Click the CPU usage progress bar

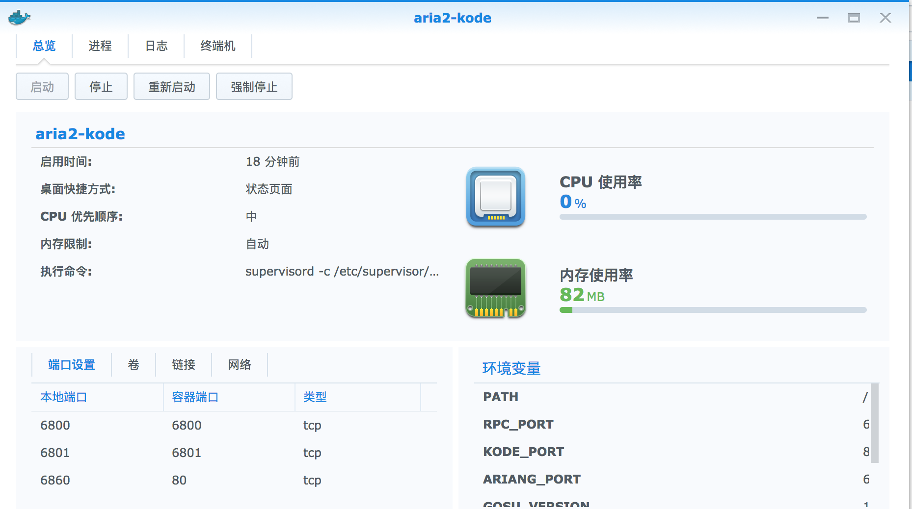[x=713, y=217]
